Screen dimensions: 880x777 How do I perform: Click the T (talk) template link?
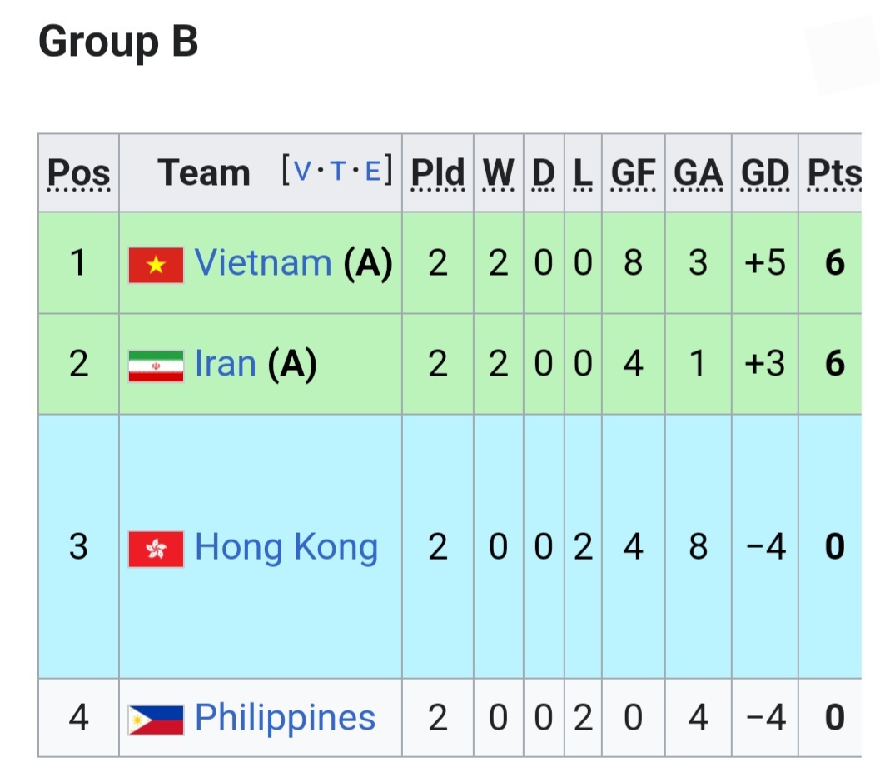[x=339, y=172]
